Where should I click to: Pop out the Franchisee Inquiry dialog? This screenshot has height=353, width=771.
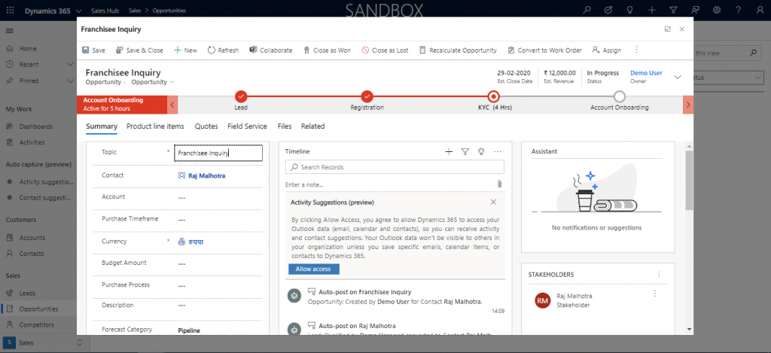(x=668, y=29)
